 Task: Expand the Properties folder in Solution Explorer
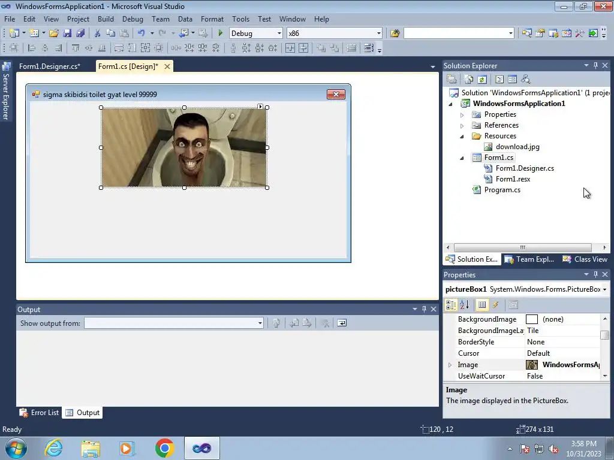462,115
